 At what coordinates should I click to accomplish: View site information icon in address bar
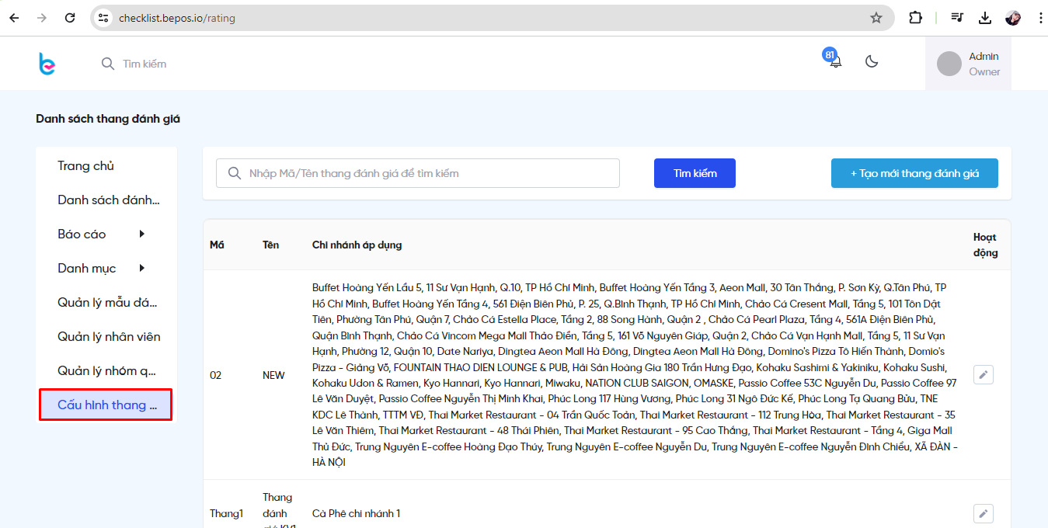point(103,18)
